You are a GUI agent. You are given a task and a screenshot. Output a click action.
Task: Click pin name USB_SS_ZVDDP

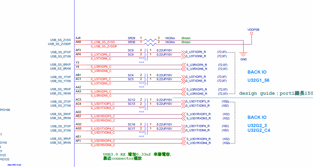(x=59, y=44)
